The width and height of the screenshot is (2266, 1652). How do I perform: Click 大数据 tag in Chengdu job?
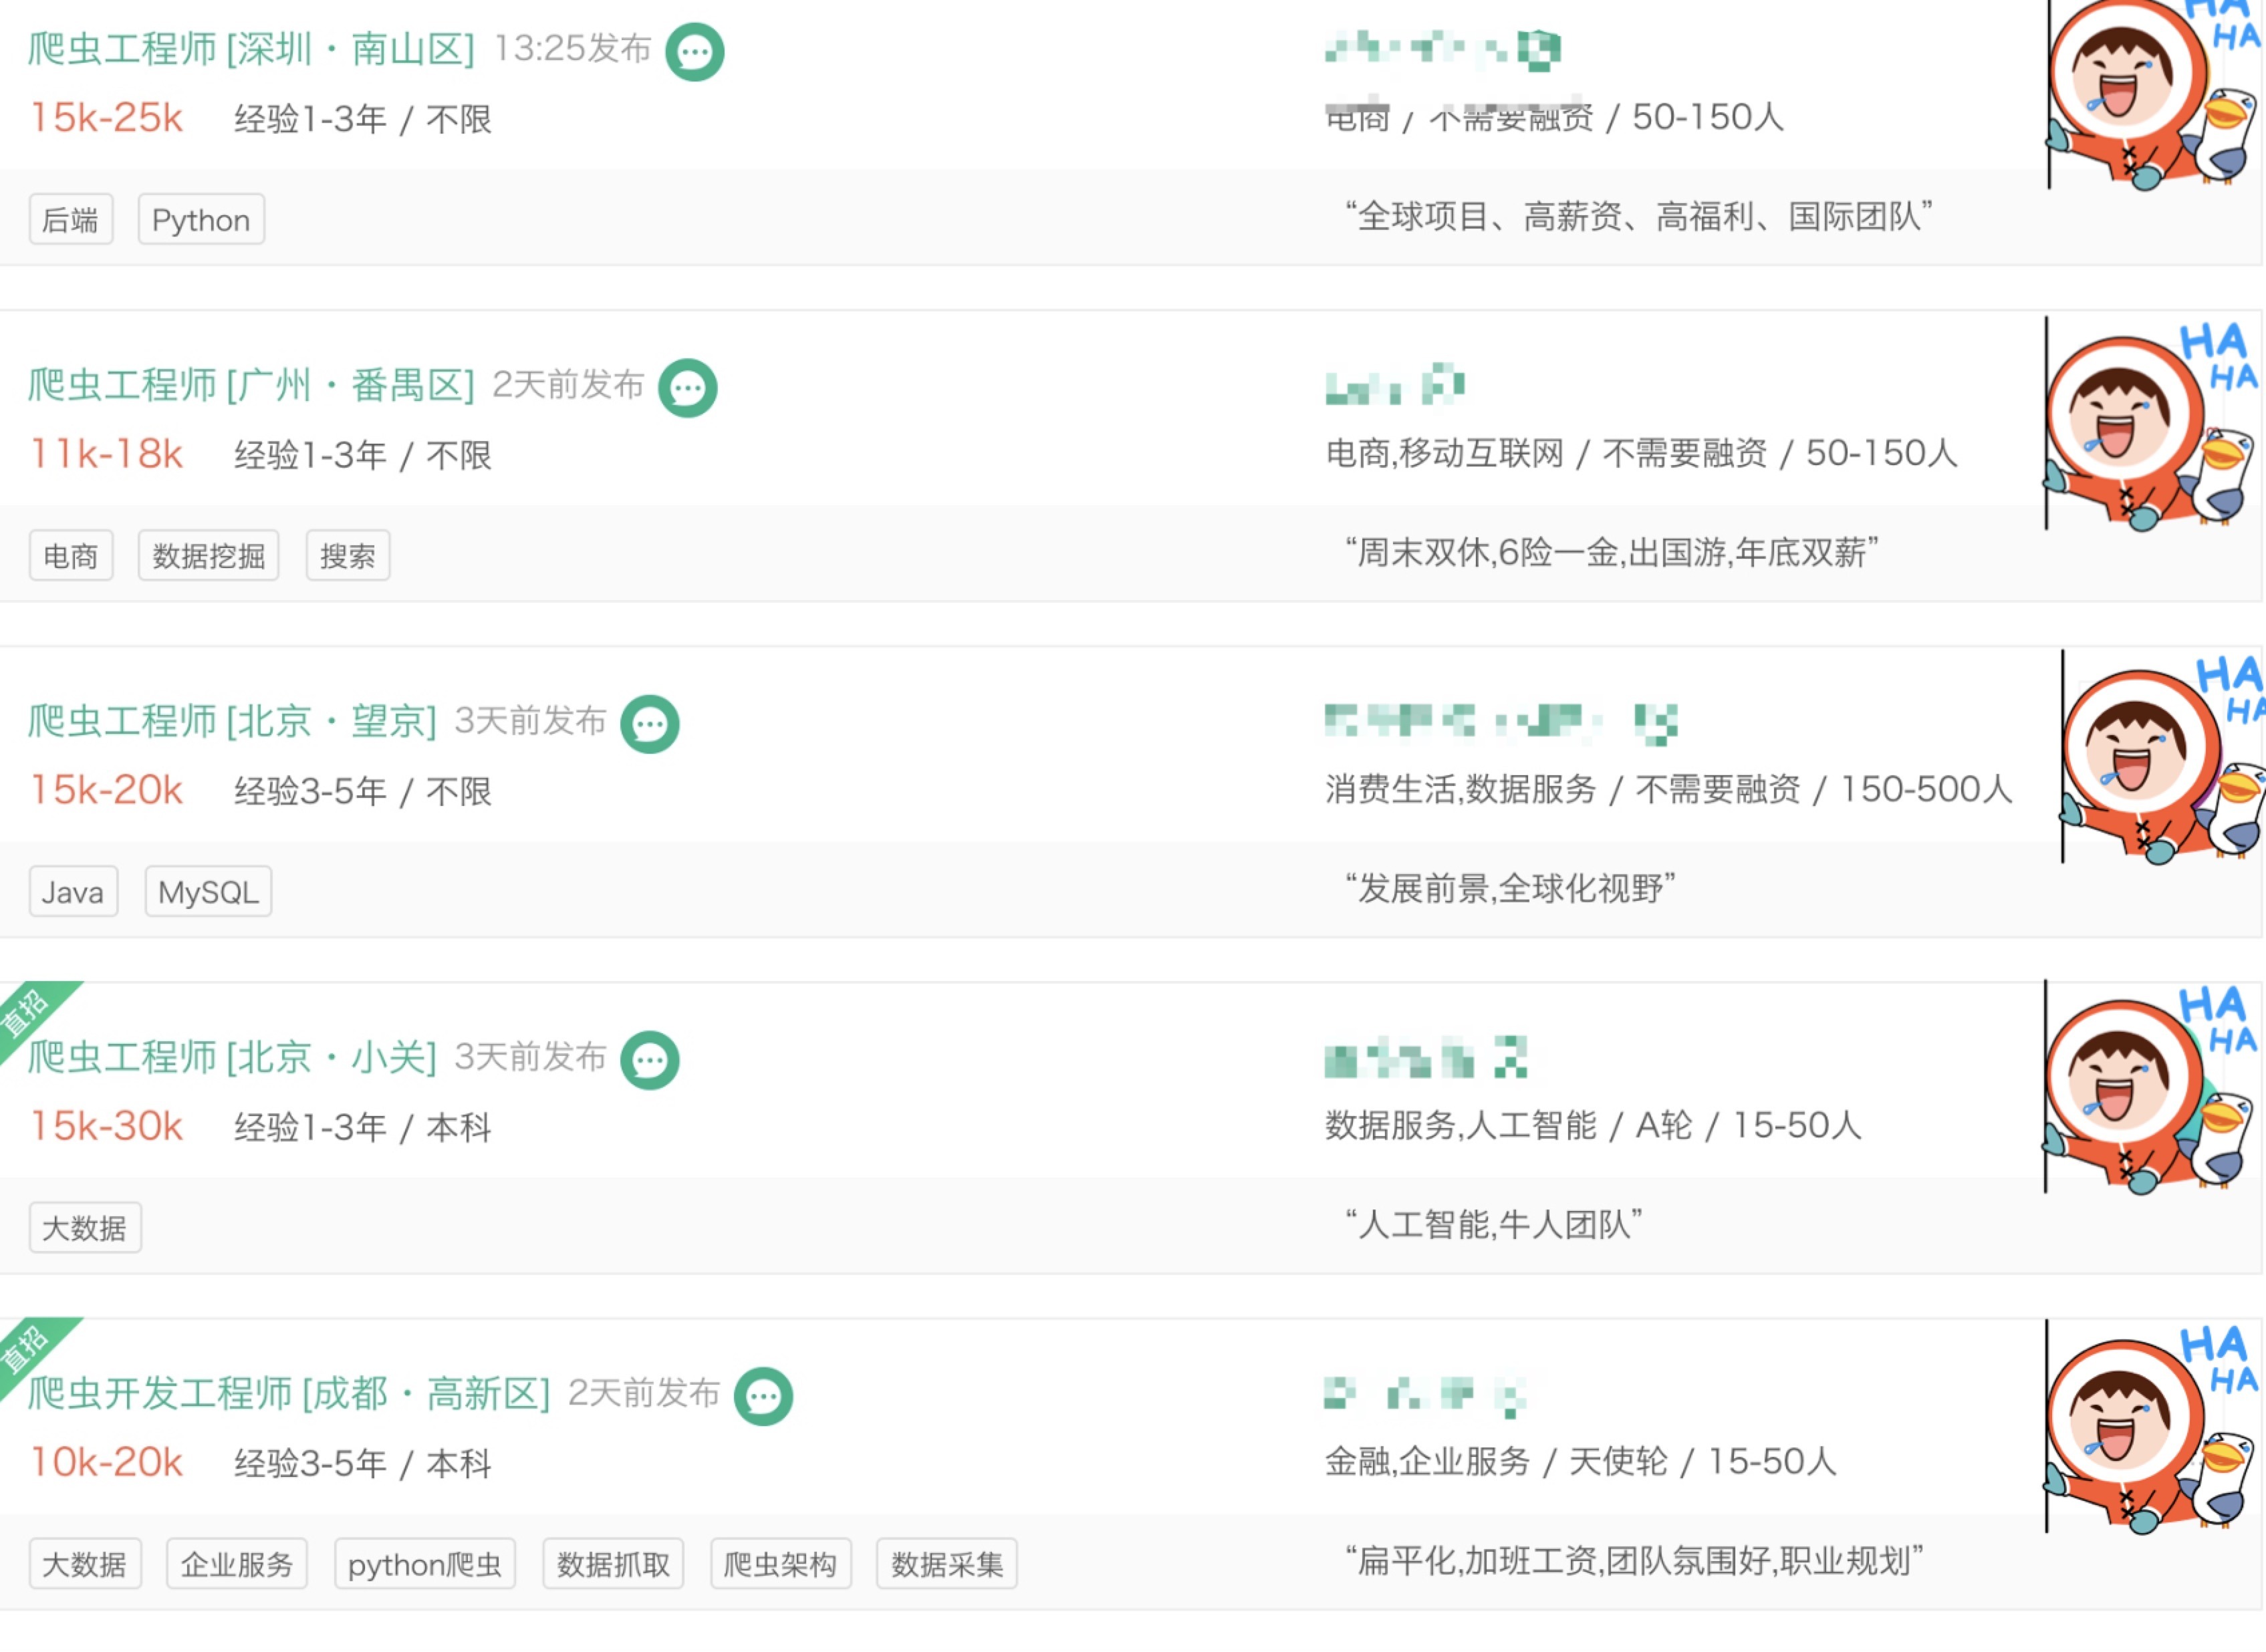(85, 1563)
